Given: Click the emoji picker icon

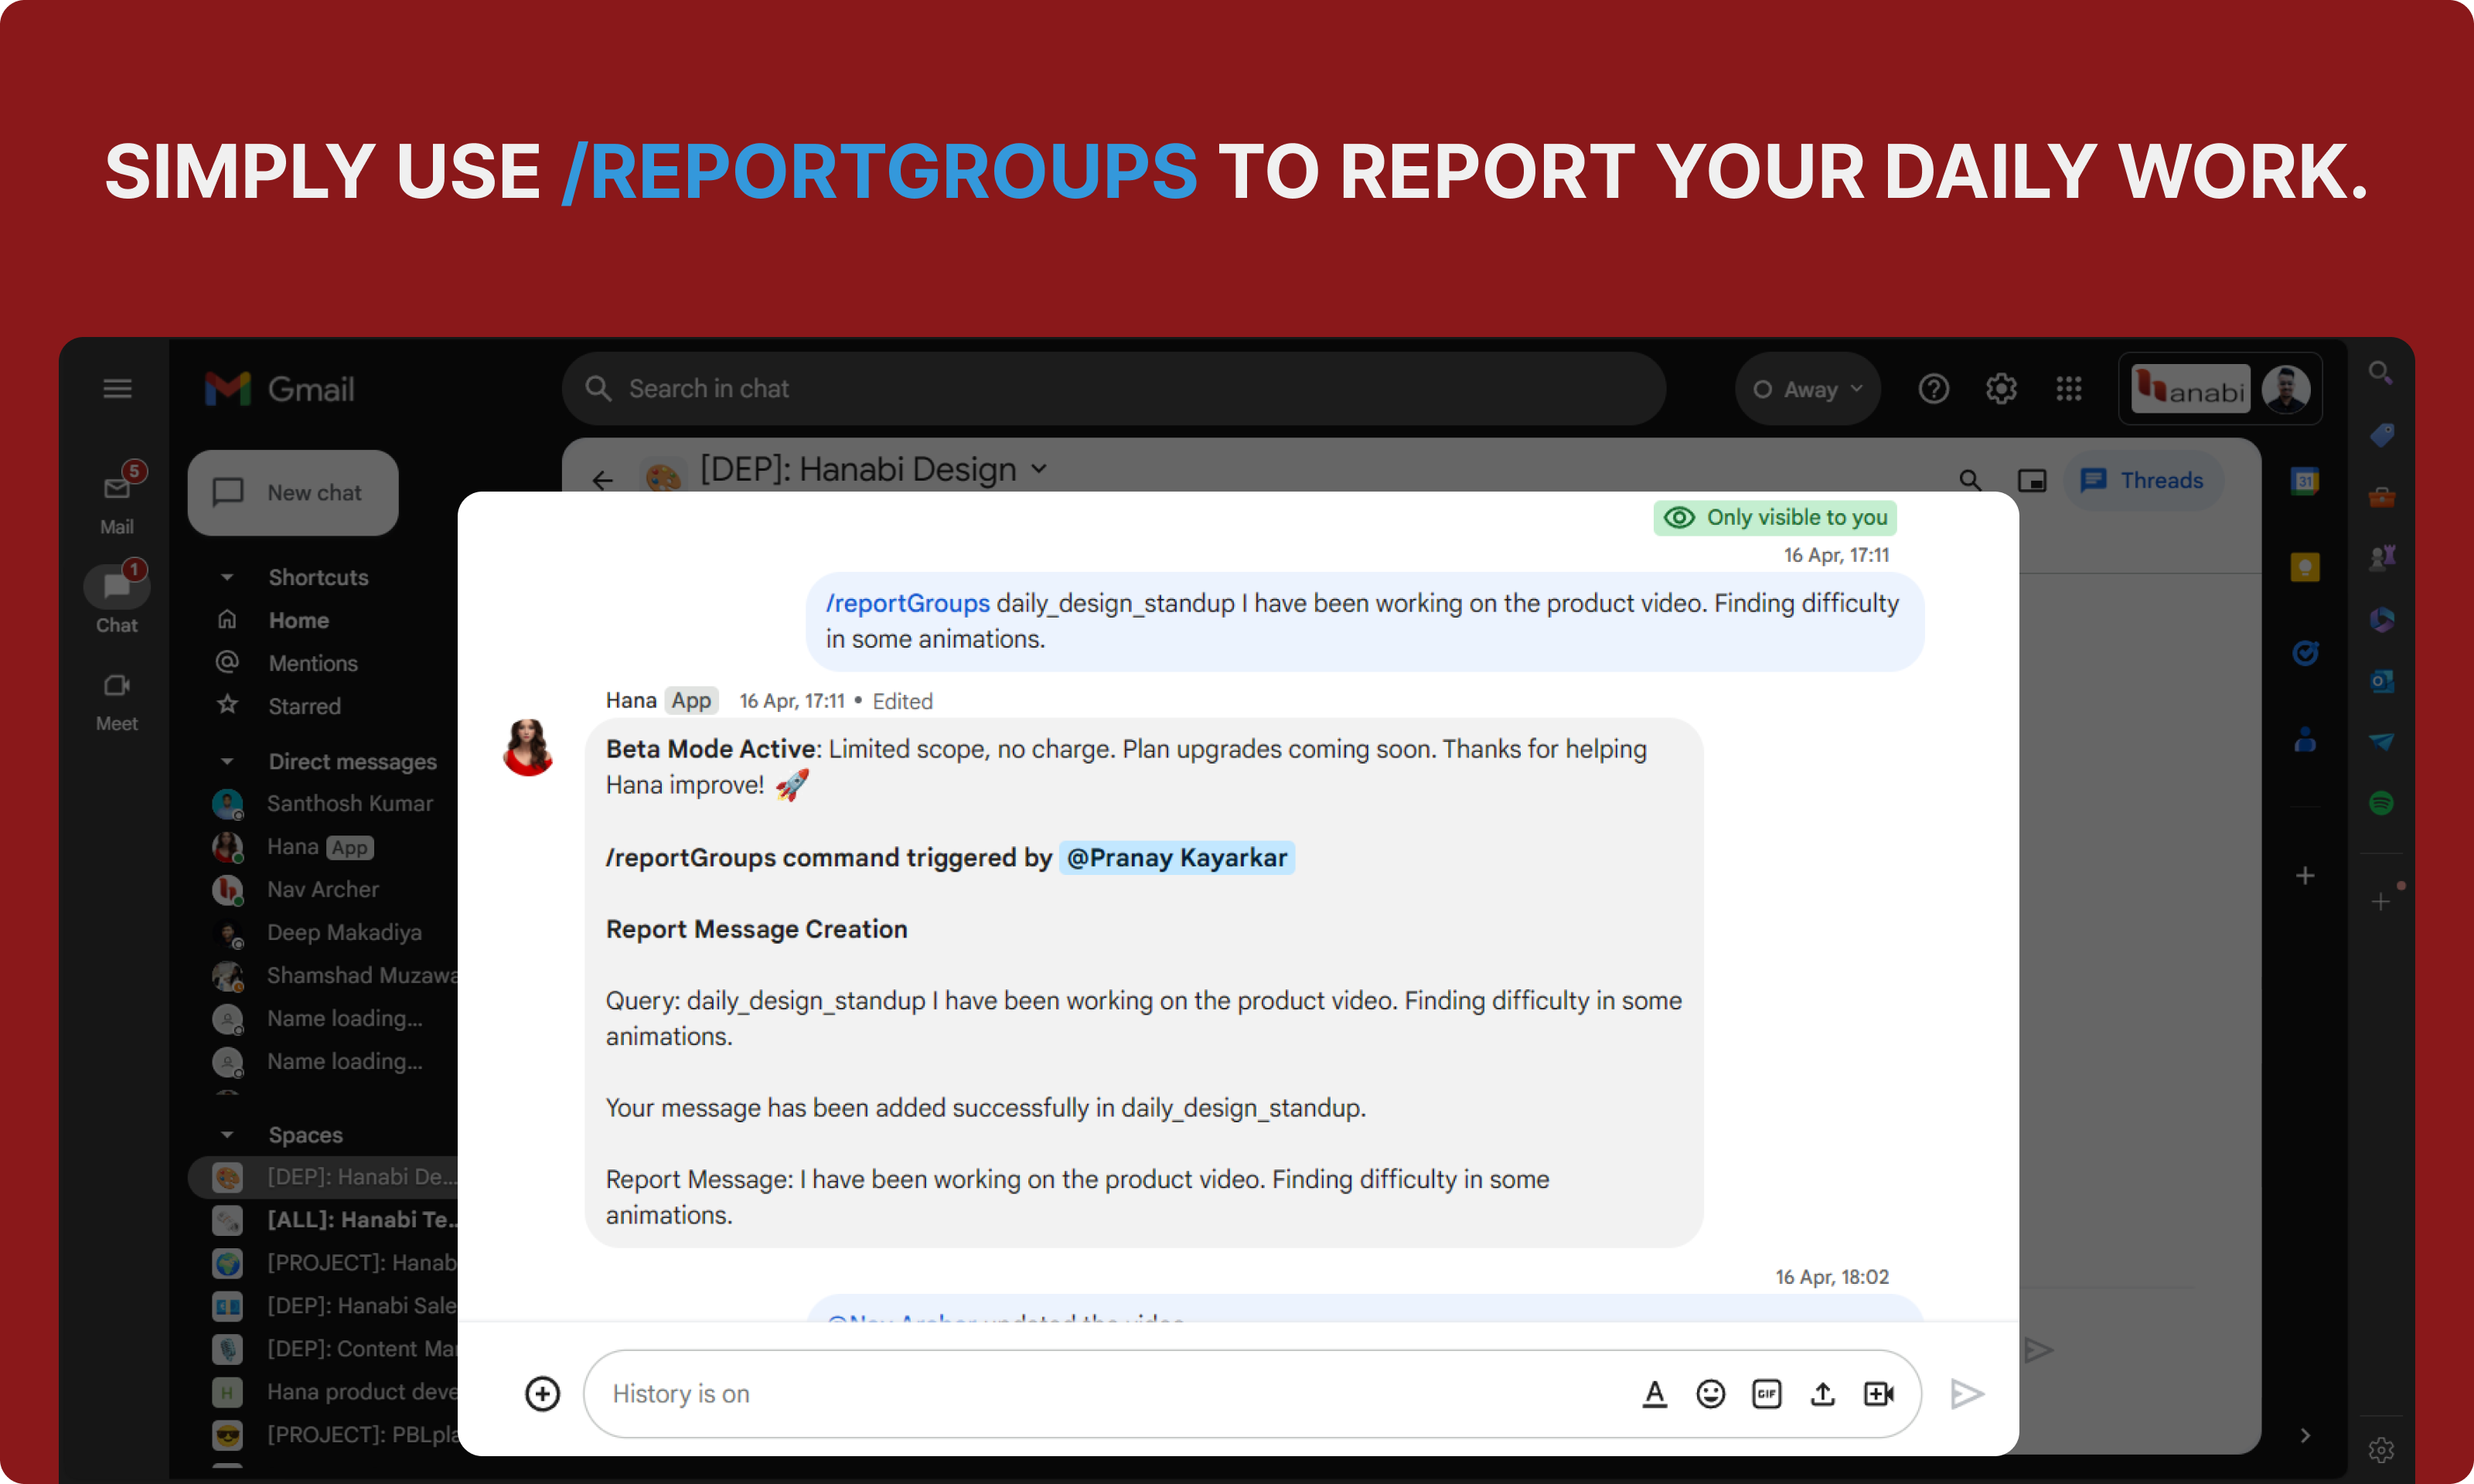Looking at the screenshot, I should (x=1710, y=1393).
